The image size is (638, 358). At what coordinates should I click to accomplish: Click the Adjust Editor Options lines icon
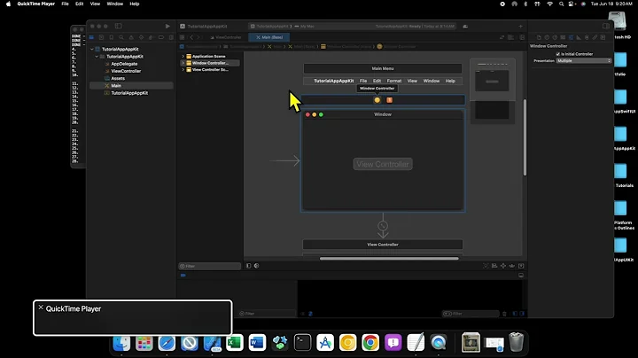tap(511, 37)
